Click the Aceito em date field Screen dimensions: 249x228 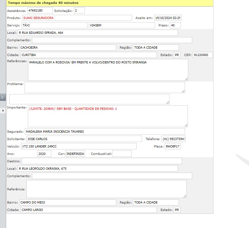[168, 18]
